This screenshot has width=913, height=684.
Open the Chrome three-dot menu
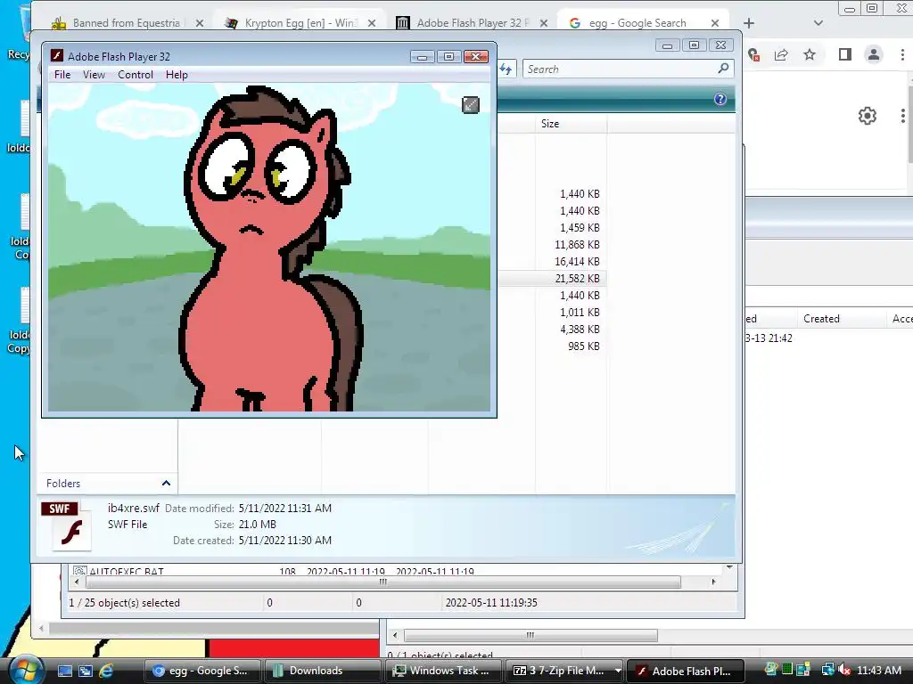(902, 54)
